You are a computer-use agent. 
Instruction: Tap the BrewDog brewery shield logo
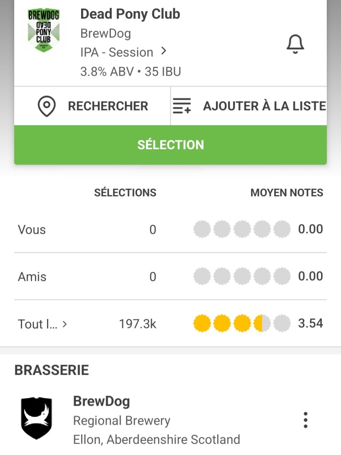pos(36,419)
